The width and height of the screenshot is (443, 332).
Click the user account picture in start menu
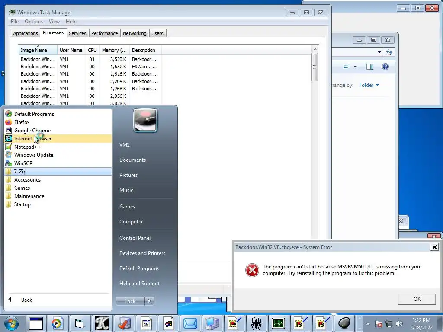pos(145,120)
